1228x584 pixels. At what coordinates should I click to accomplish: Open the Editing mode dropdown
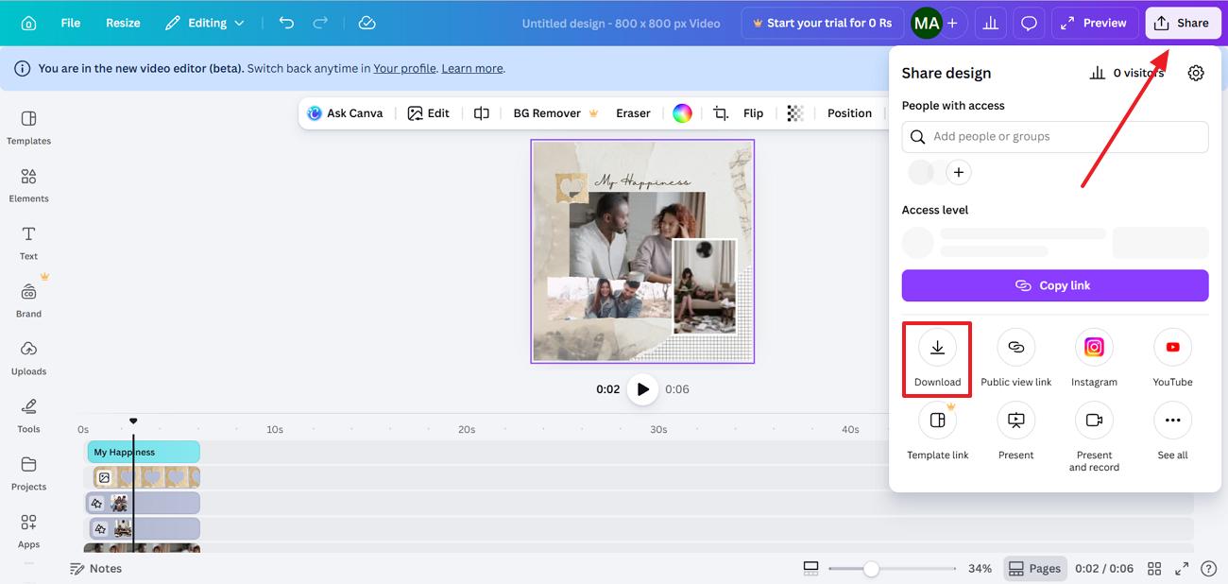click(205, 22)
